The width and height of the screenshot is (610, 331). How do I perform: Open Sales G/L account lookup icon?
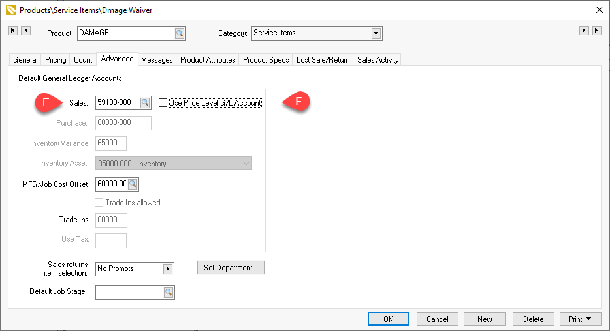(145, 102)
